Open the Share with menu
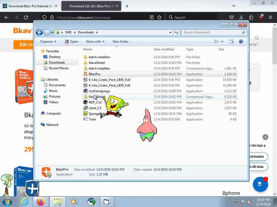The image size is (277, 207). (95, 42)
